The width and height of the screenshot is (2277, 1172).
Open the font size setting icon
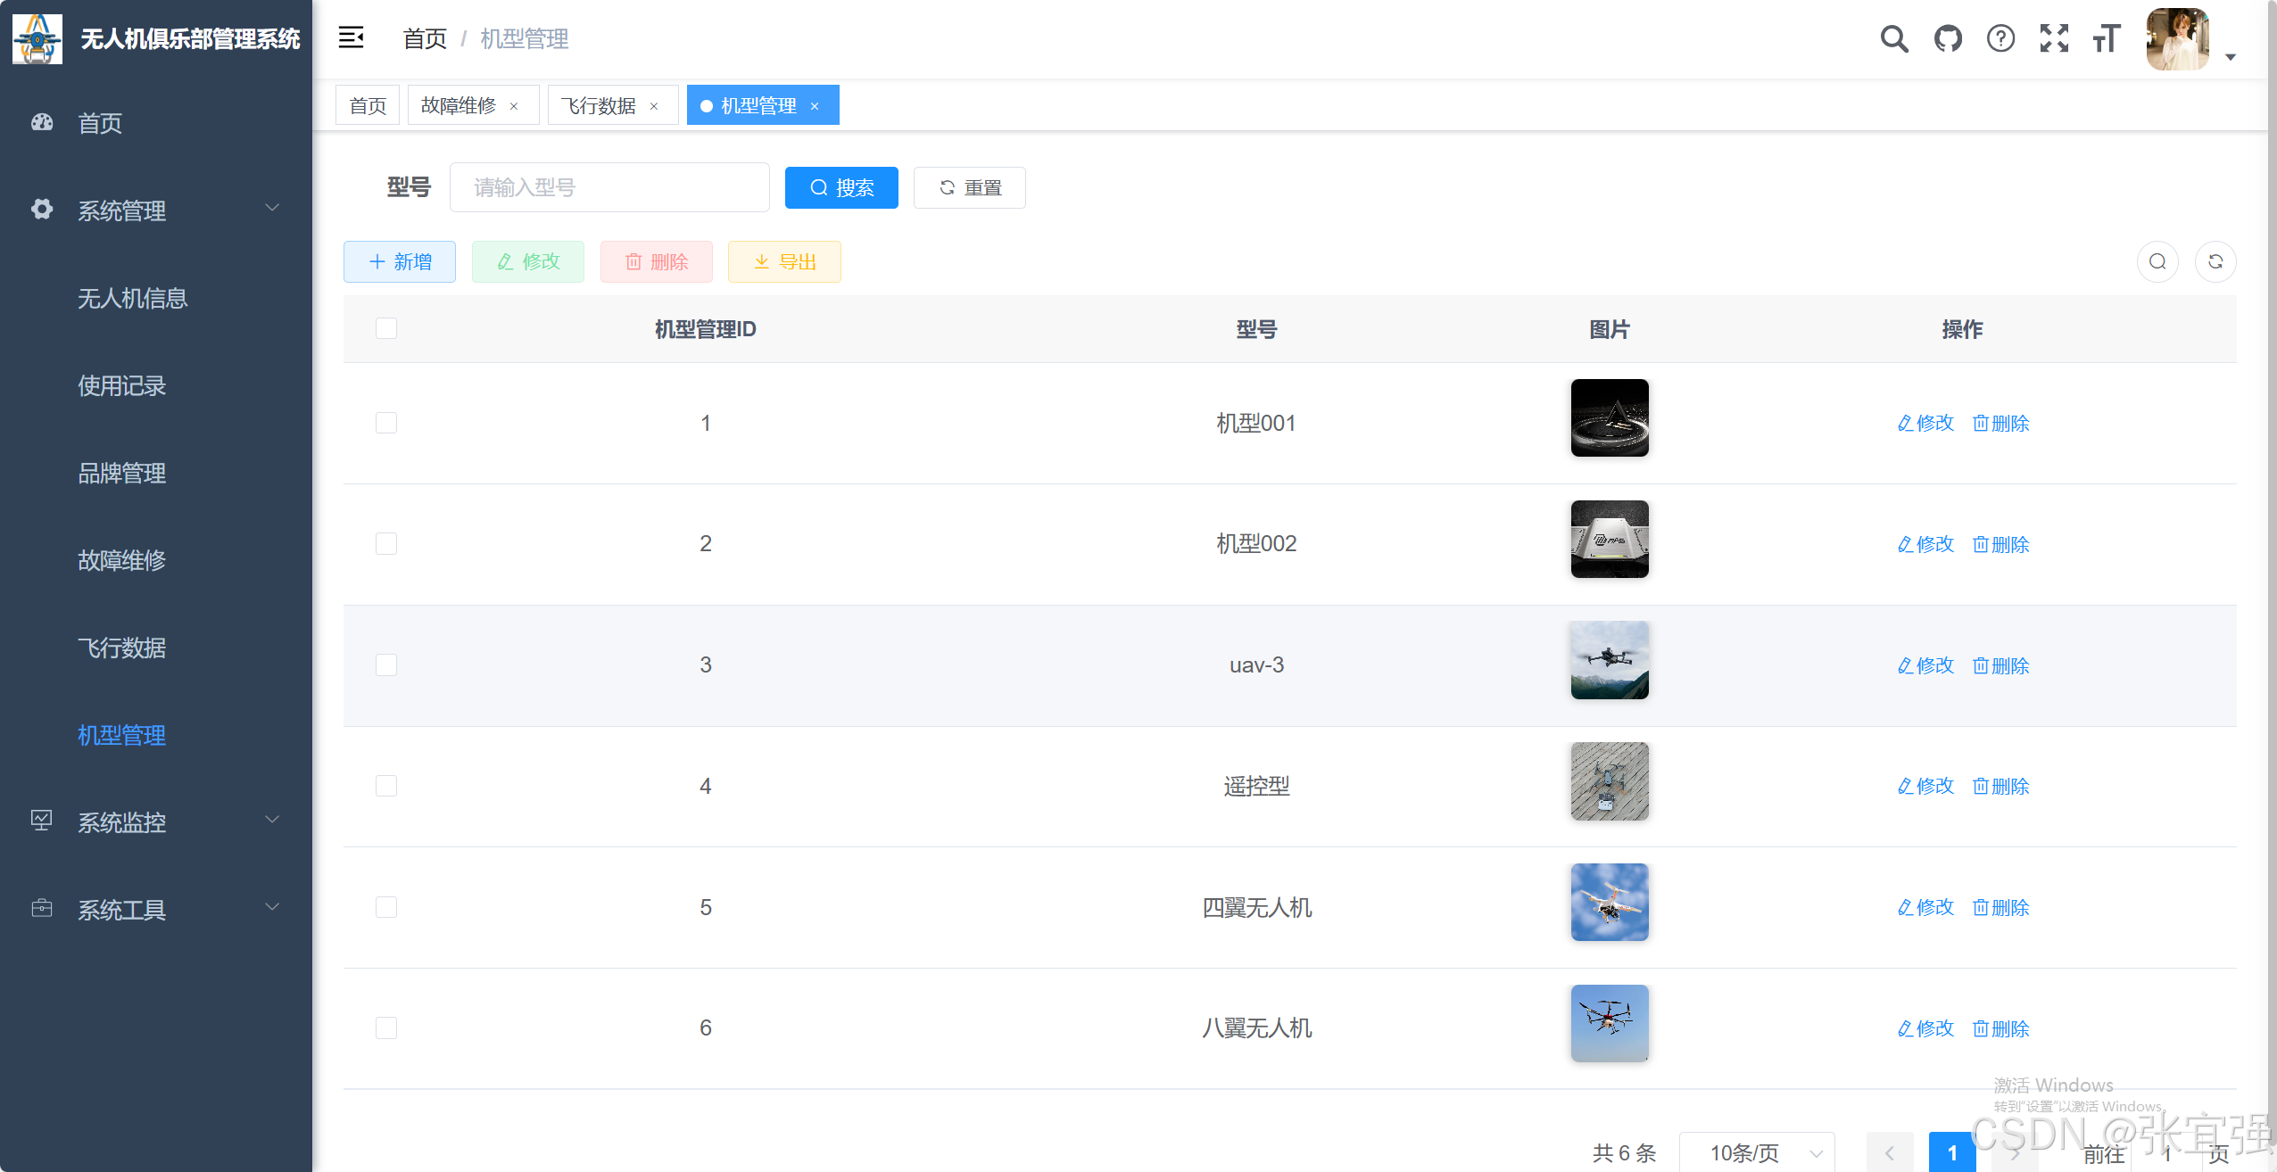point(2106,38)
